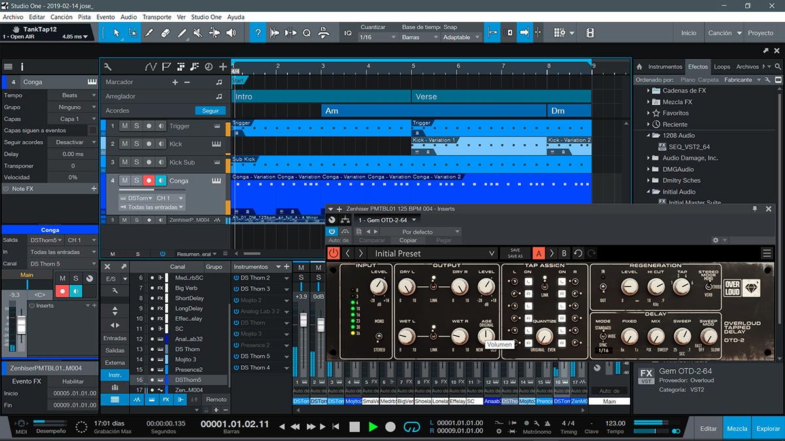This screenshot has width=785, height=441.
Task: Open the Snap Adaptable dropdown
Action: point(462,37)
